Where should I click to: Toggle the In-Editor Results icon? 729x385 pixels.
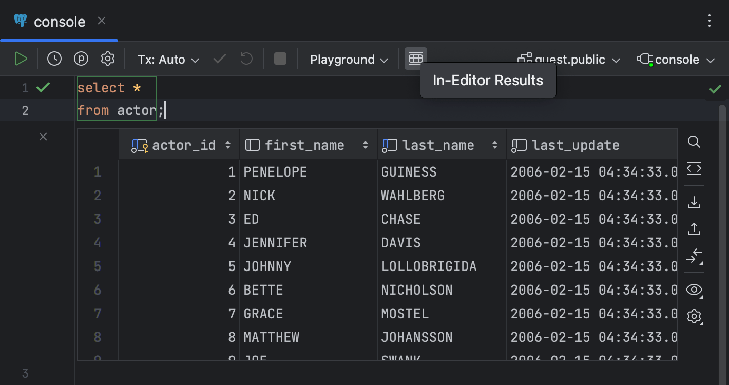[415, 58]
